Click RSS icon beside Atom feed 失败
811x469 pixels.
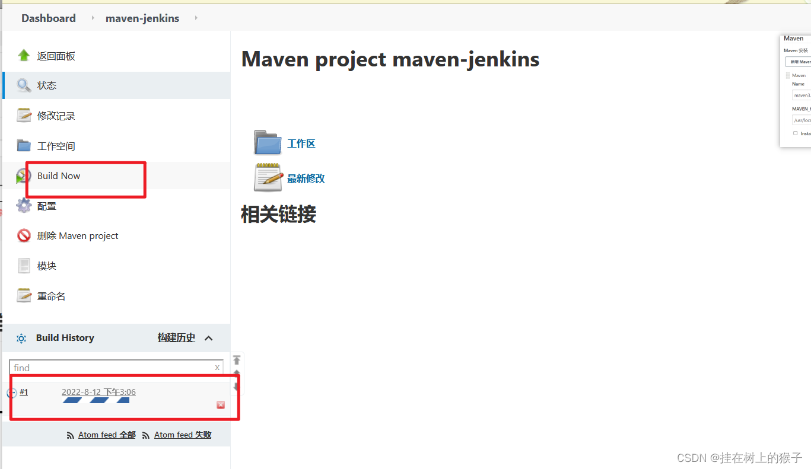(146, 435)
